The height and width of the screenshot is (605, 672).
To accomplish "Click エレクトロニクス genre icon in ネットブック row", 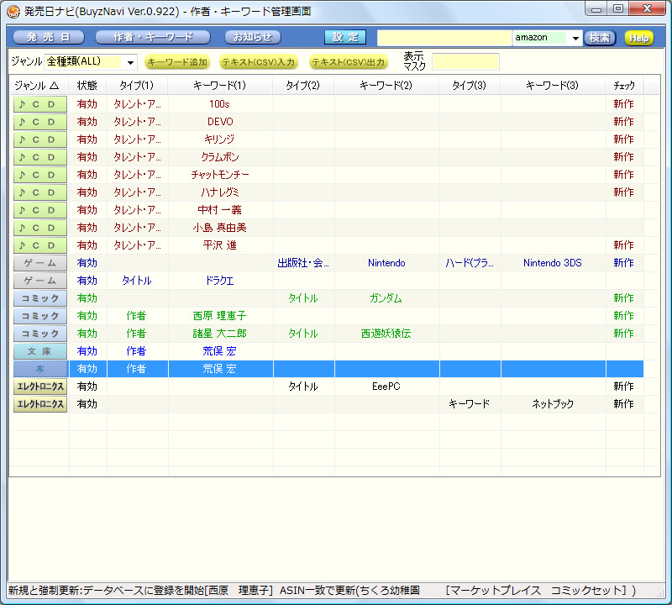I will [x=39, y=404].
